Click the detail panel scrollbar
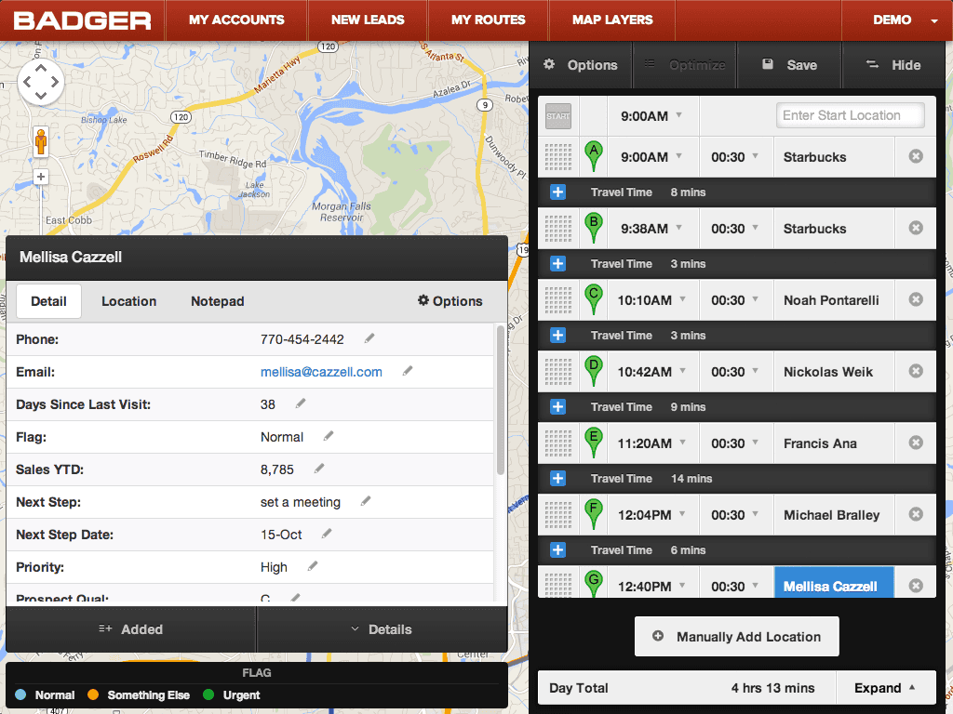The image size is (953, 714). click(x=500, y=401)
